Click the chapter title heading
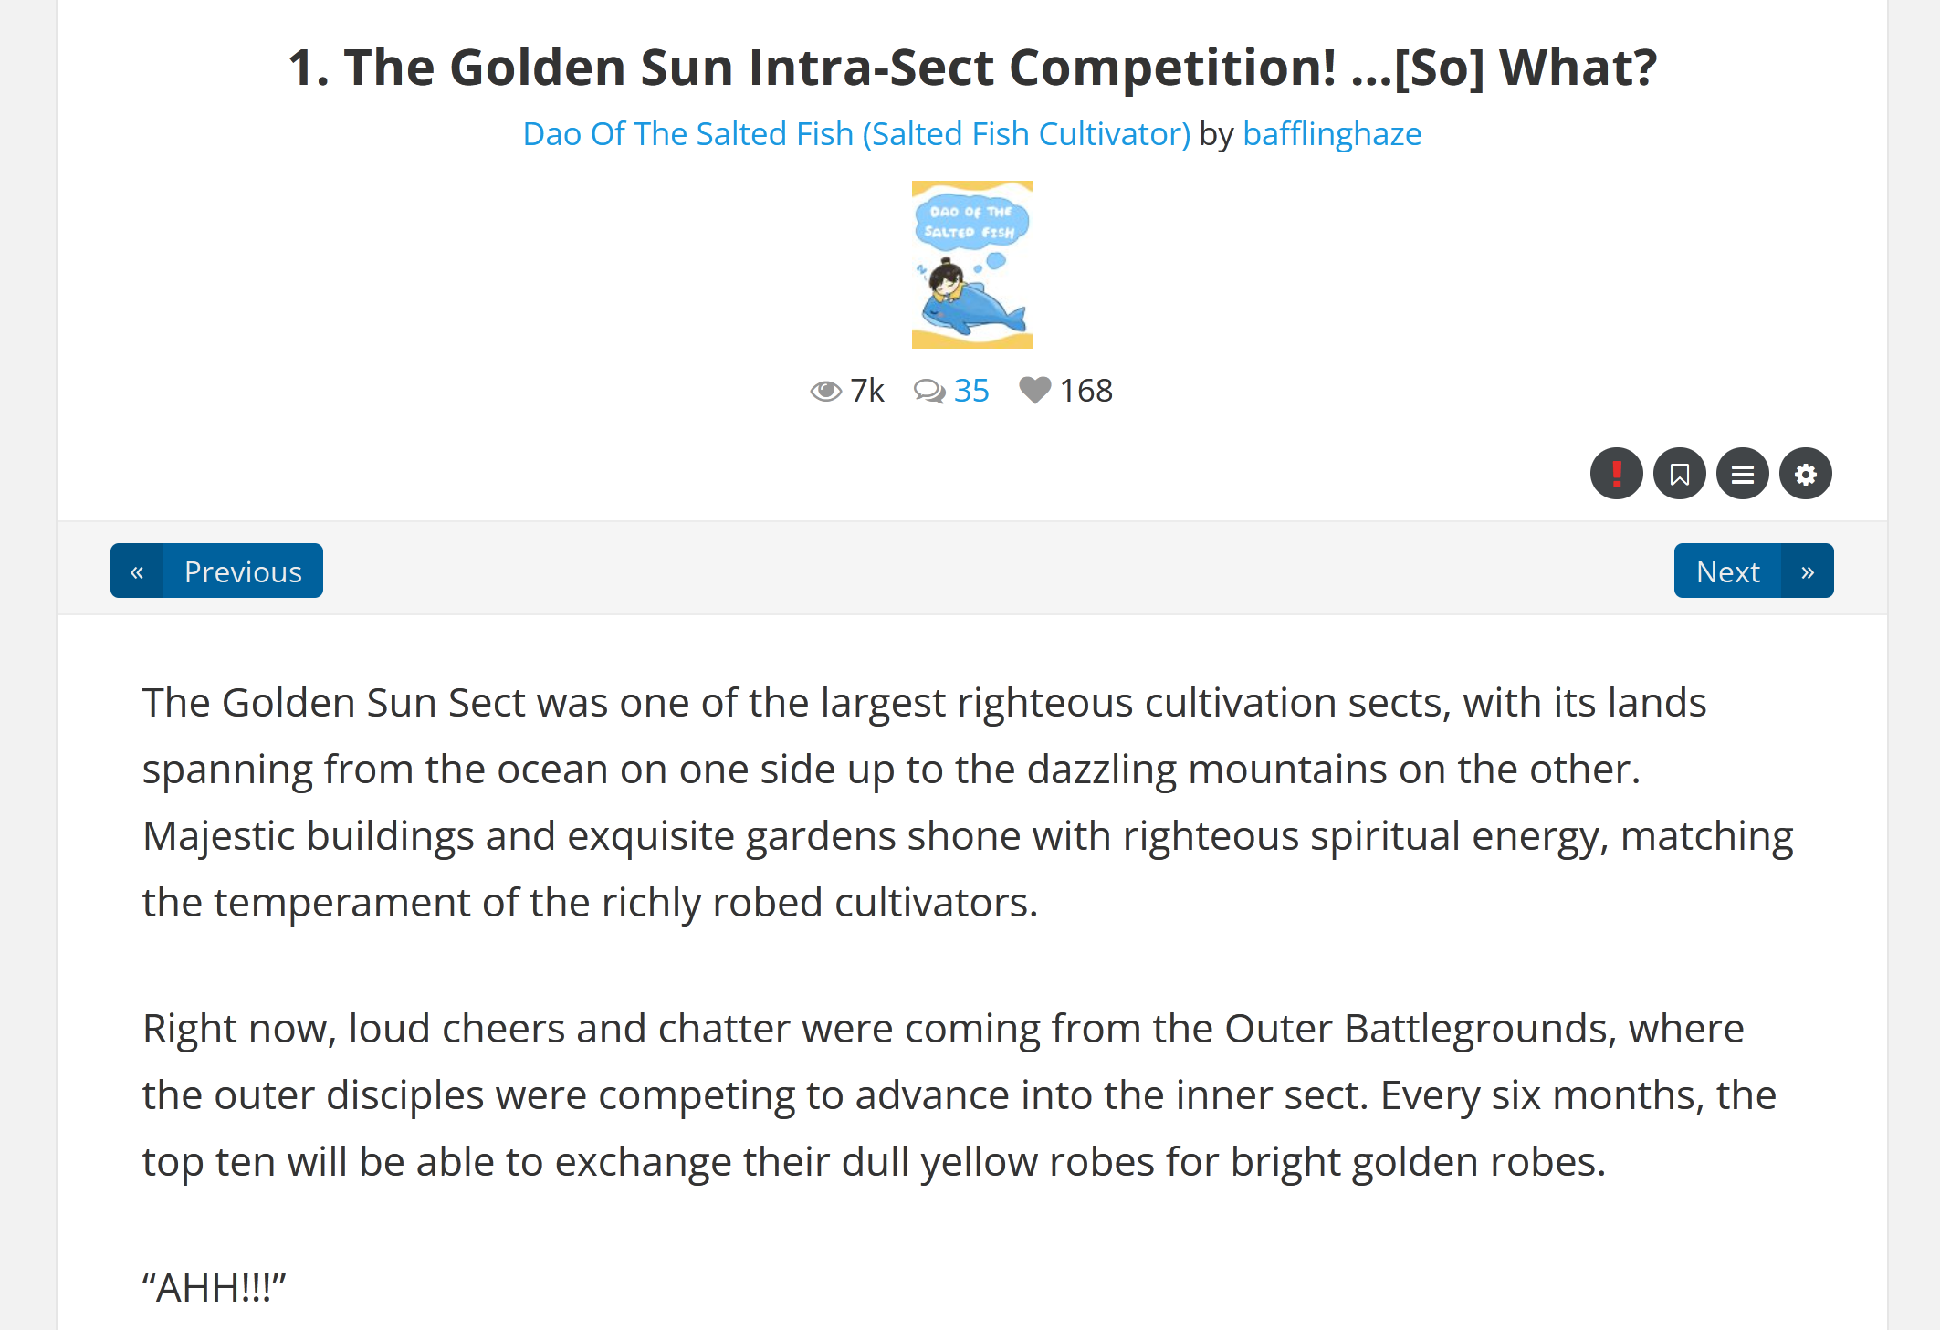 pyautogui.click(x=971, y=68)
